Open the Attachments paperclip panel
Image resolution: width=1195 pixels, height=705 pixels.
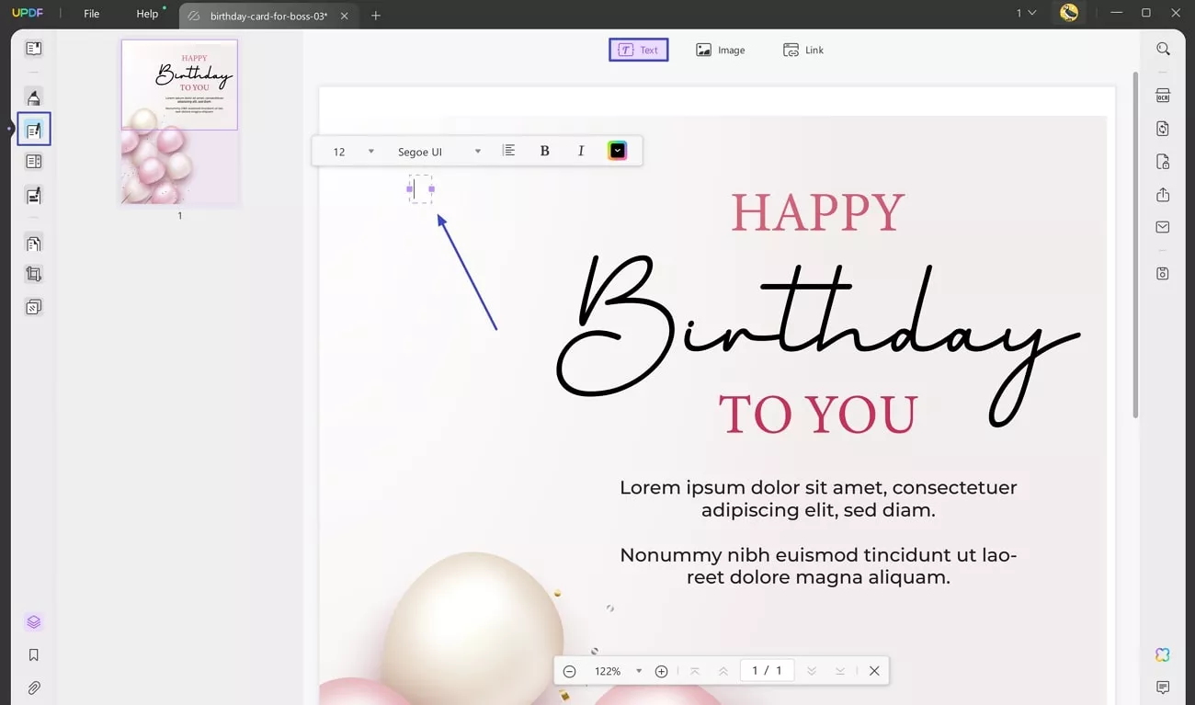tap(33, 688)
